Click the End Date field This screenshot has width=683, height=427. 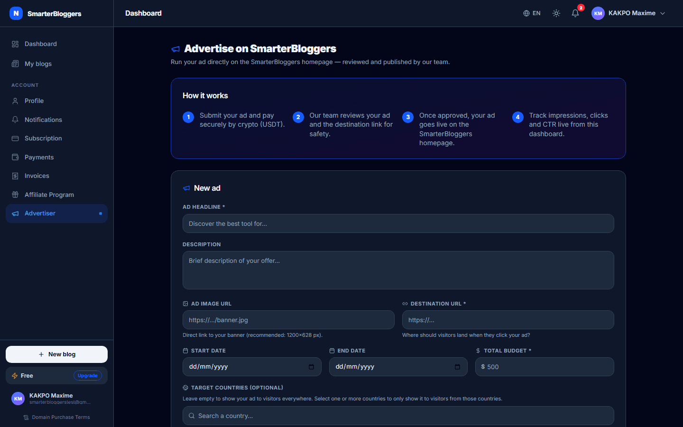(x=398, y=367)
